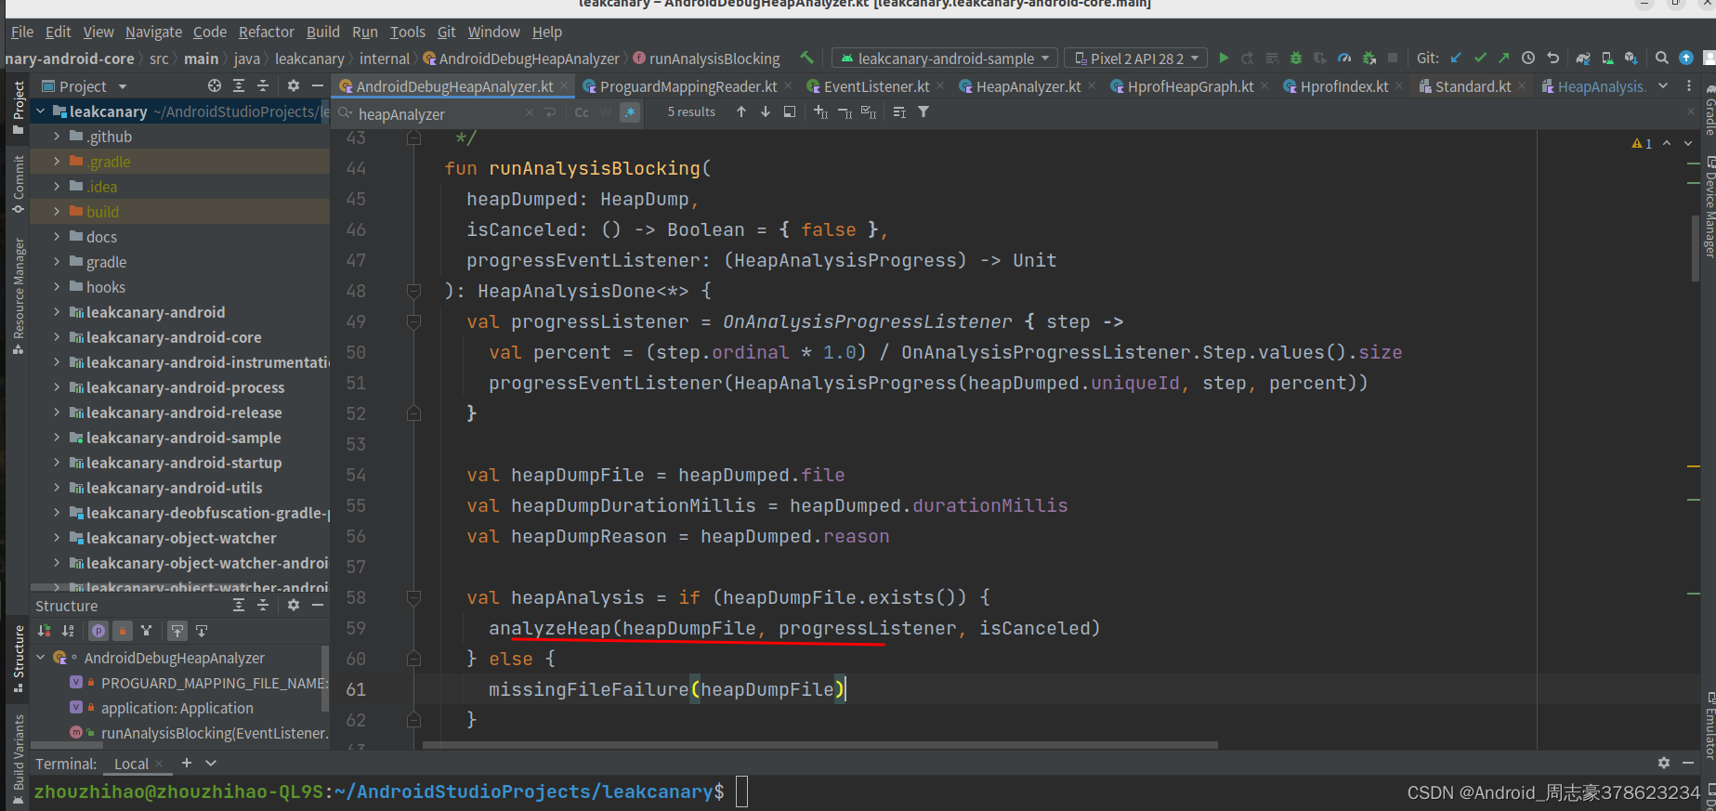The width and height of the screenshot is (1716, 811).
Task: Click the Git Rollback icon
Action: [x=1552, y=58]
